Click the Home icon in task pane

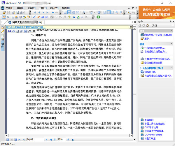(x=147, y=25)
